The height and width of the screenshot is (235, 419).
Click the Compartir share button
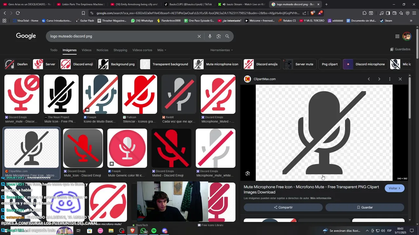(x=283, y=207)
